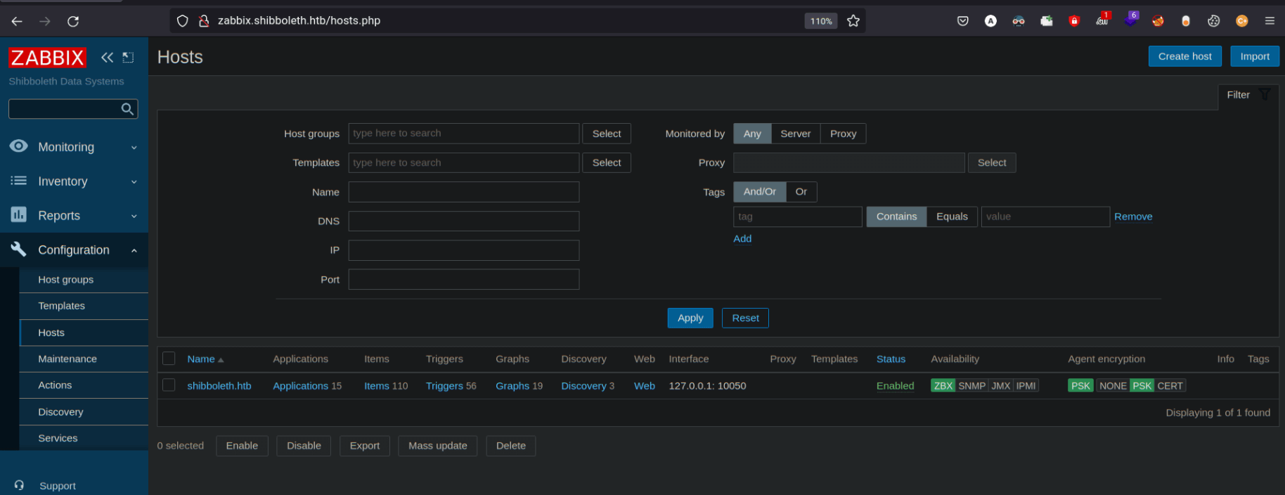Select Or tags mode

pyautogui.click(x=801, y=191)
